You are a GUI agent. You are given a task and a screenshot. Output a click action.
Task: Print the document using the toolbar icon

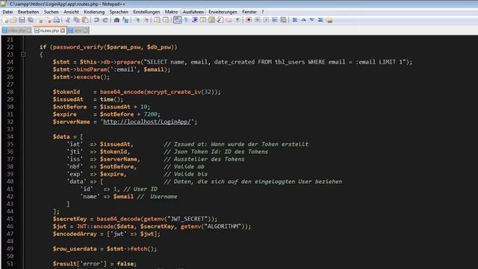point(57,20)
